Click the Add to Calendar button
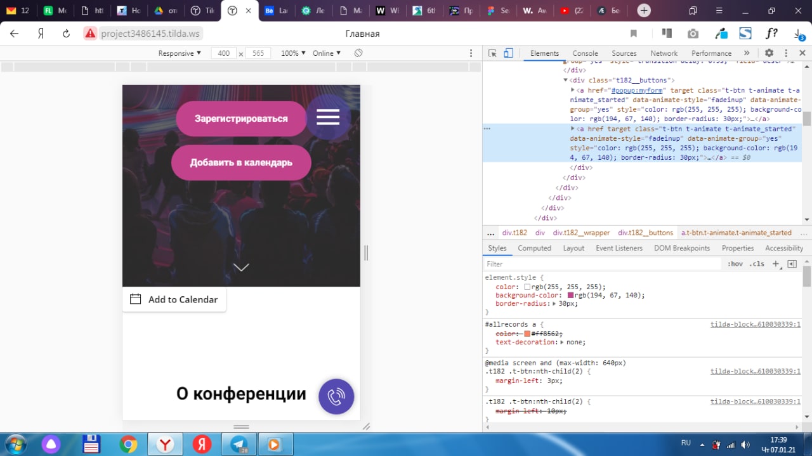Image resolution: width=812 pixels, height=456 pixels. pyautogui.click(x=174, y=299)
